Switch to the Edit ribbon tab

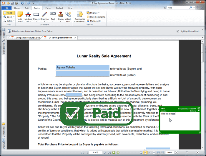[27, 8]
